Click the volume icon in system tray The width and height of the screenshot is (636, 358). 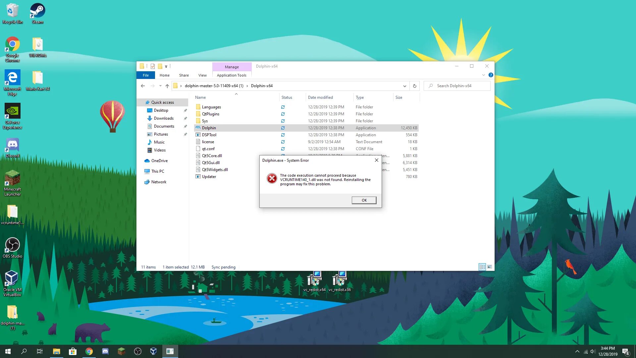(x=593, y=352)
